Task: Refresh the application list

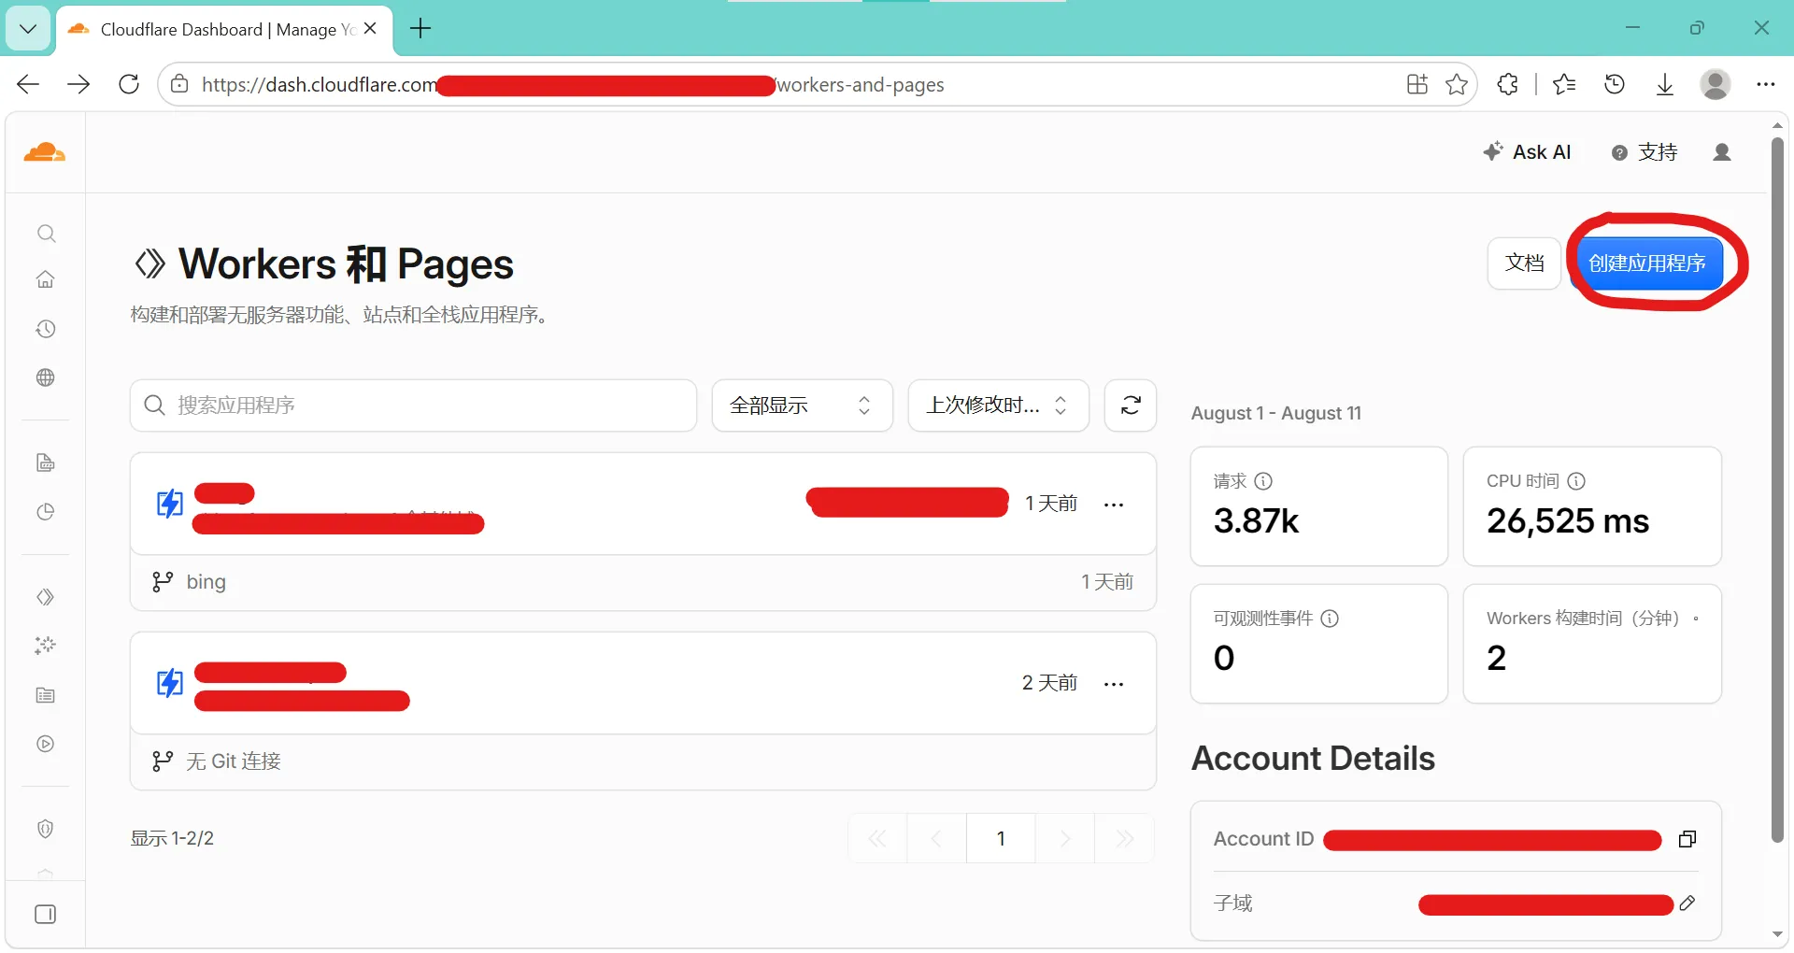Action: (1131, 405)
